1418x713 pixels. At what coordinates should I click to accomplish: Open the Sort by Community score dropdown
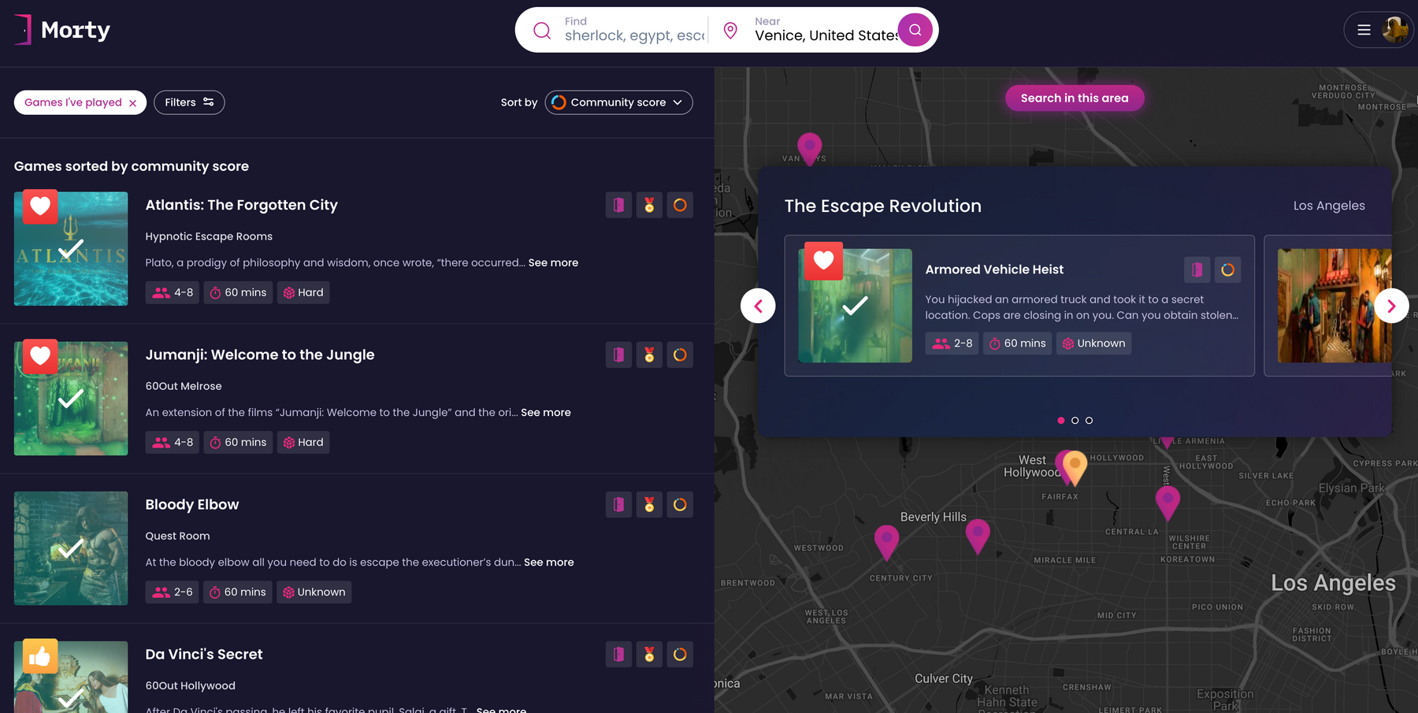(618, 102)
